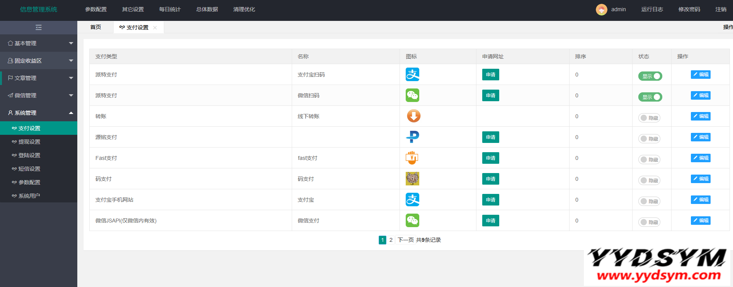The width and height of the screenshot is (733, 287).
Task: Switch to the 首页 tab
Action: (x=95, y=27)
